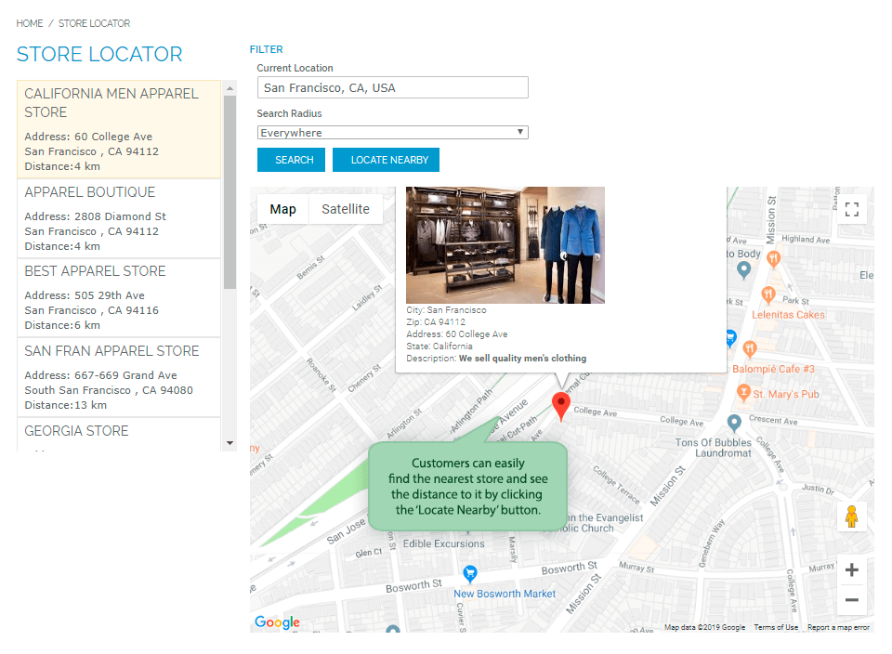
Task: Click the store interior photo thumbnail
Action: point(505,245)
